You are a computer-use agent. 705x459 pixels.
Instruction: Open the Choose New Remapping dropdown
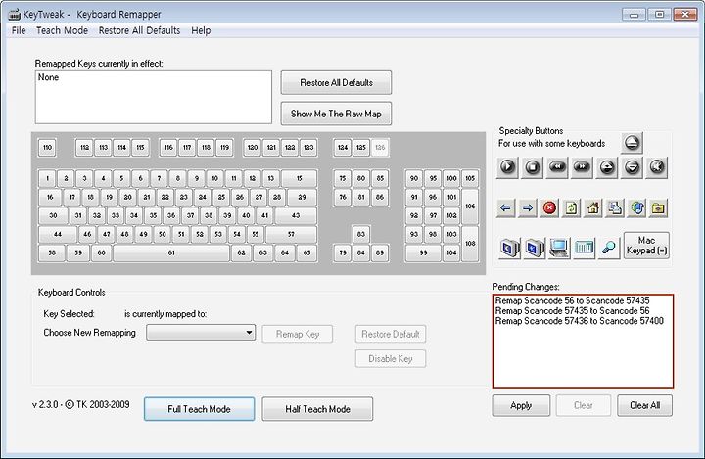201,333
